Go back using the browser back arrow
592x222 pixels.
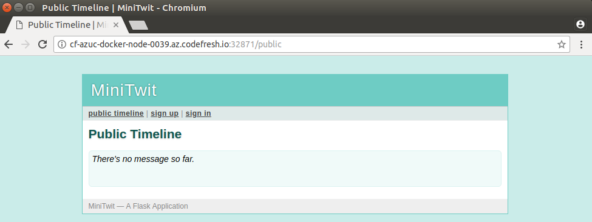pos(9,44)
